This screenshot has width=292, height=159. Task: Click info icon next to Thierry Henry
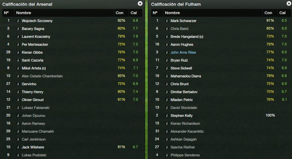tap(18, 92)
